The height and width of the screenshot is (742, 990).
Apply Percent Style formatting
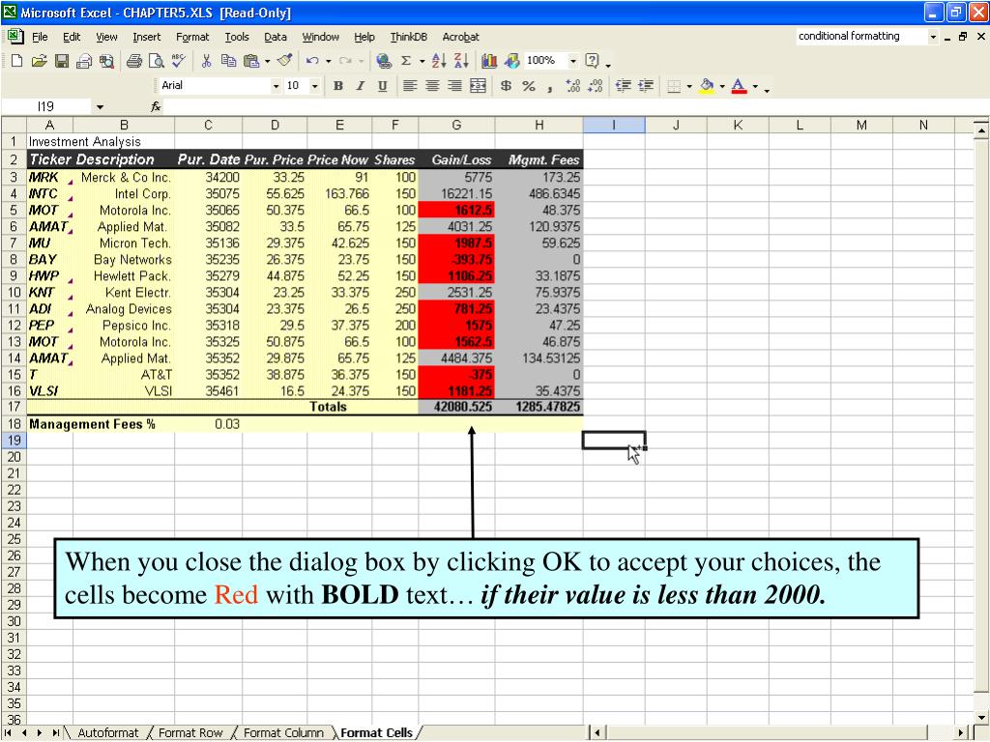click(529, 86)
